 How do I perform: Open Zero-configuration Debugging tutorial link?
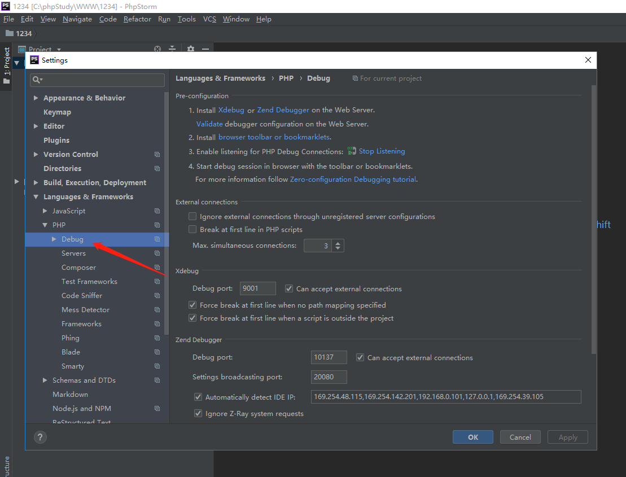[353, 179]
